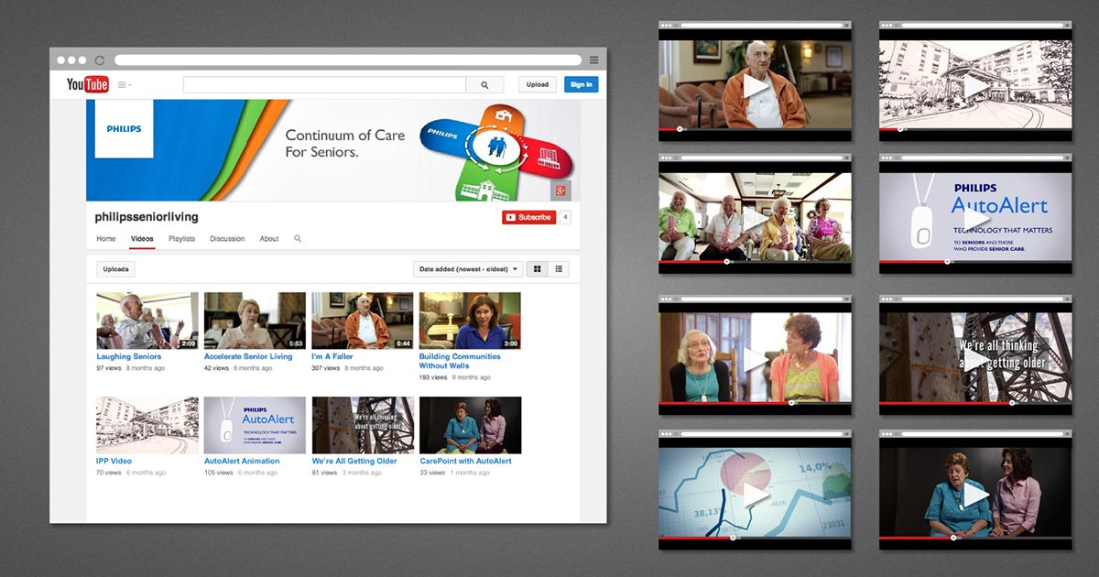Play the small-window video of two women on a dark background
1099x577 pixels.
pyautogui.click(x=975, y=495)
